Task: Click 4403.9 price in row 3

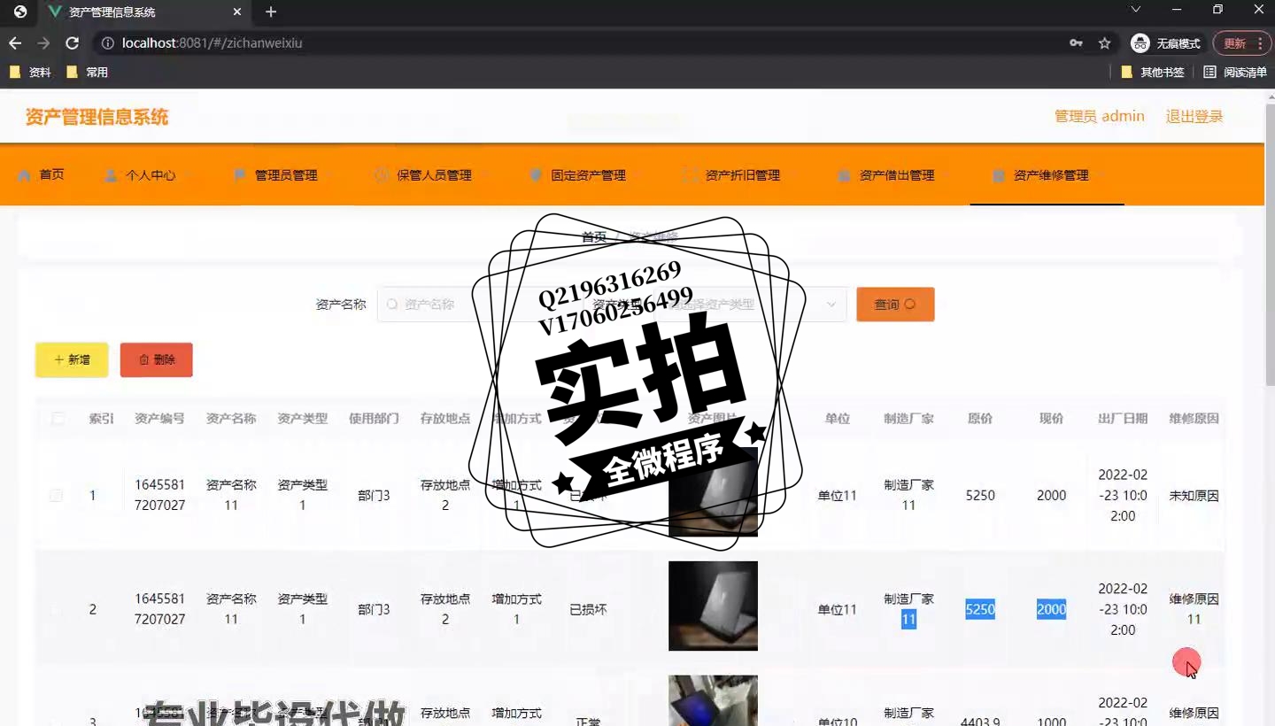Action: point(980,722)
